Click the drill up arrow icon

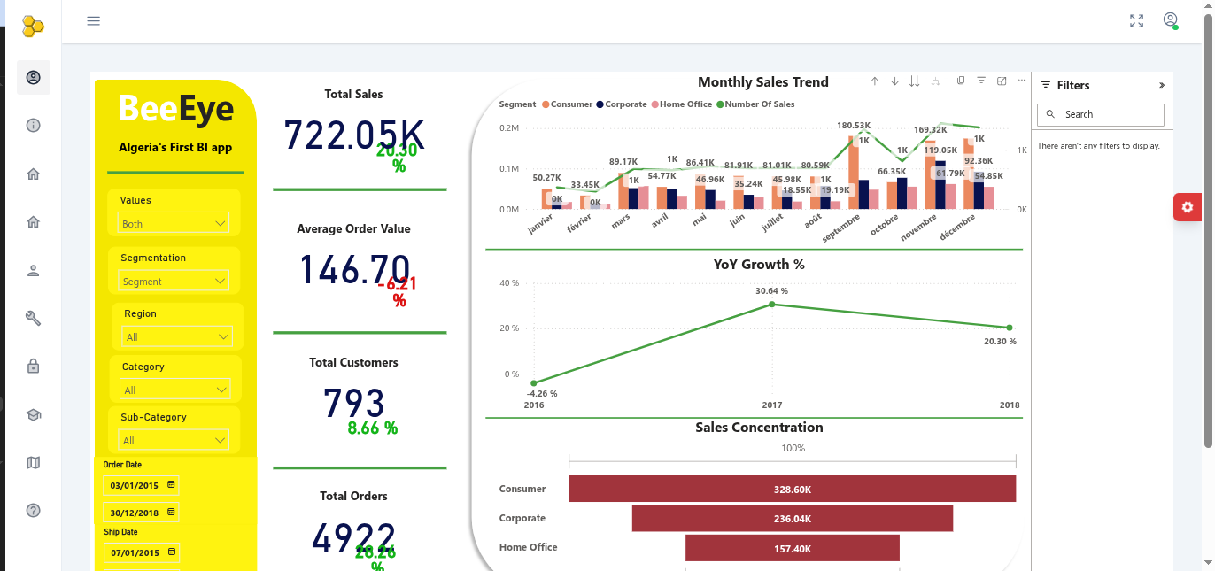pyautogui.click(x=875, y=81)
